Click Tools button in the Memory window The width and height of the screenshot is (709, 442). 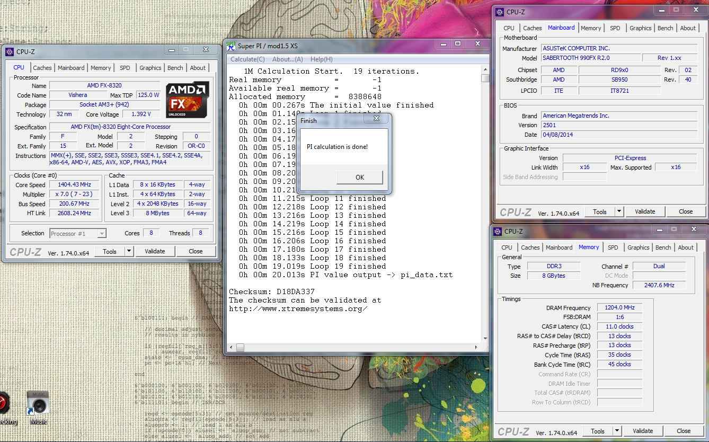(598, 431)
